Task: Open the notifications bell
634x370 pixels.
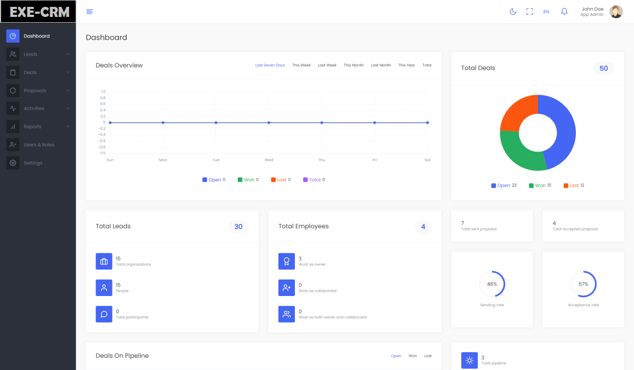Action: [x=564, y=12]
